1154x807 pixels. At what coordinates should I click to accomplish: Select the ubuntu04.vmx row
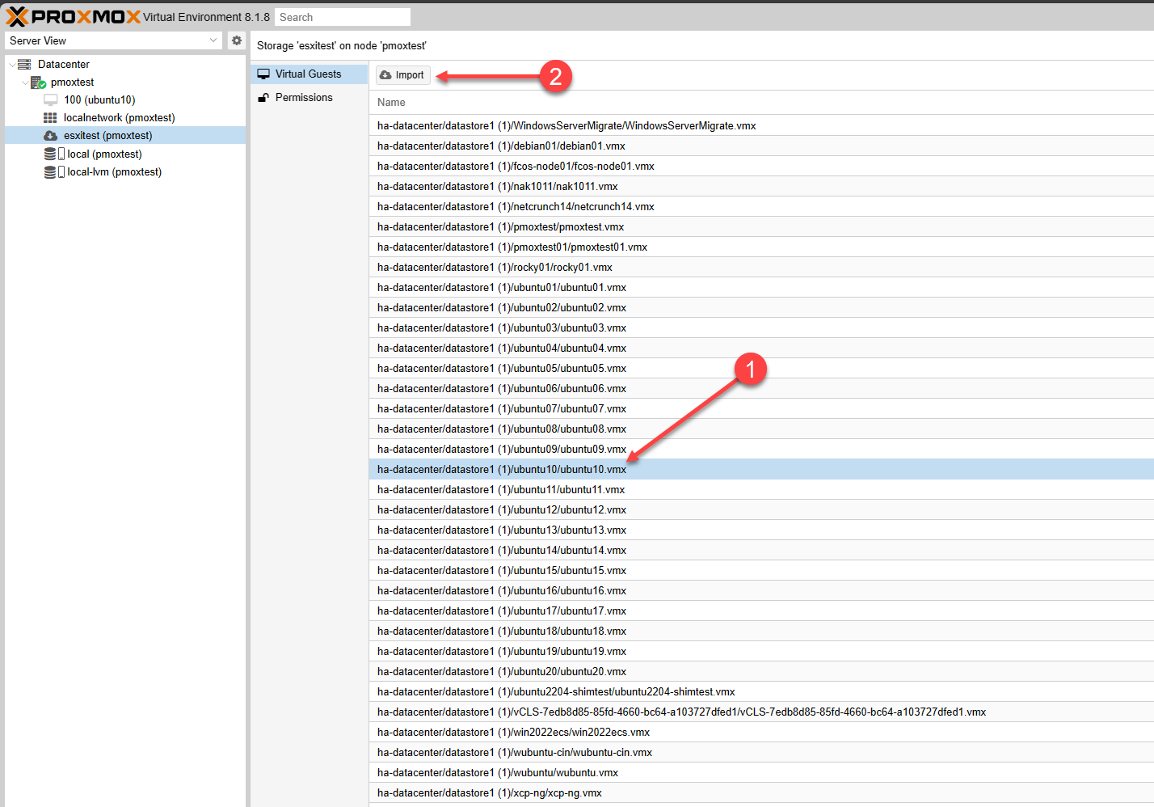pyautogui.click(x=761, y=348)
